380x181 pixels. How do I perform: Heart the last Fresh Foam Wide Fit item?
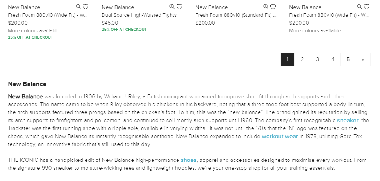pos(367,7)
